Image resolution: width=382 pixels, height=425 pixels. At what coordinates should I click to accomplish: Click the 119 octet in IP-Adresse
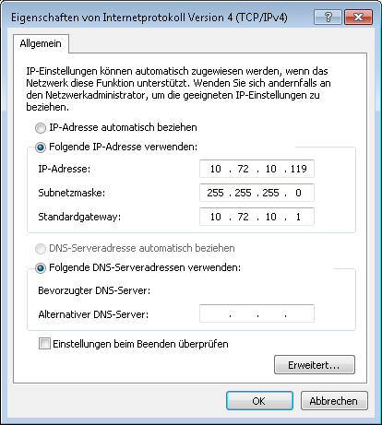[x=299, y=169]
